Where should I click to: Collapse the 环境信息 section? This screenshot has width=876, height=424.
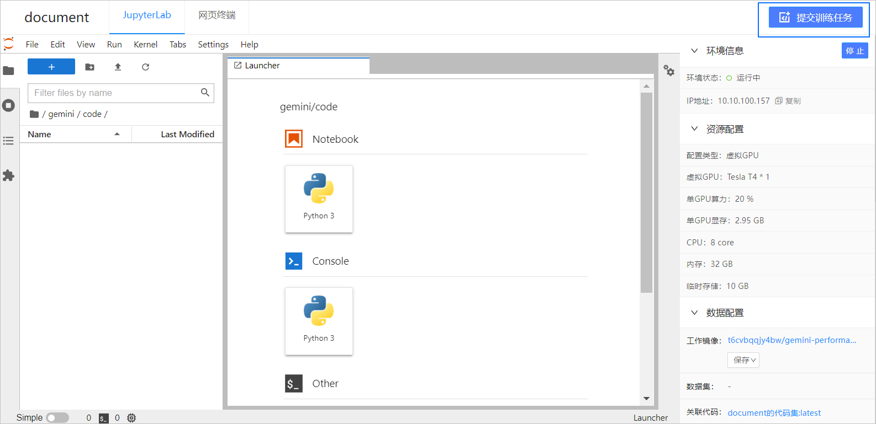(694, 51)
